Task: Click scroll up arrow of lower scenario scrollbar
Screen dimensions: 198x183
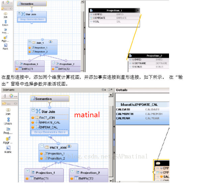Action: 111,95
